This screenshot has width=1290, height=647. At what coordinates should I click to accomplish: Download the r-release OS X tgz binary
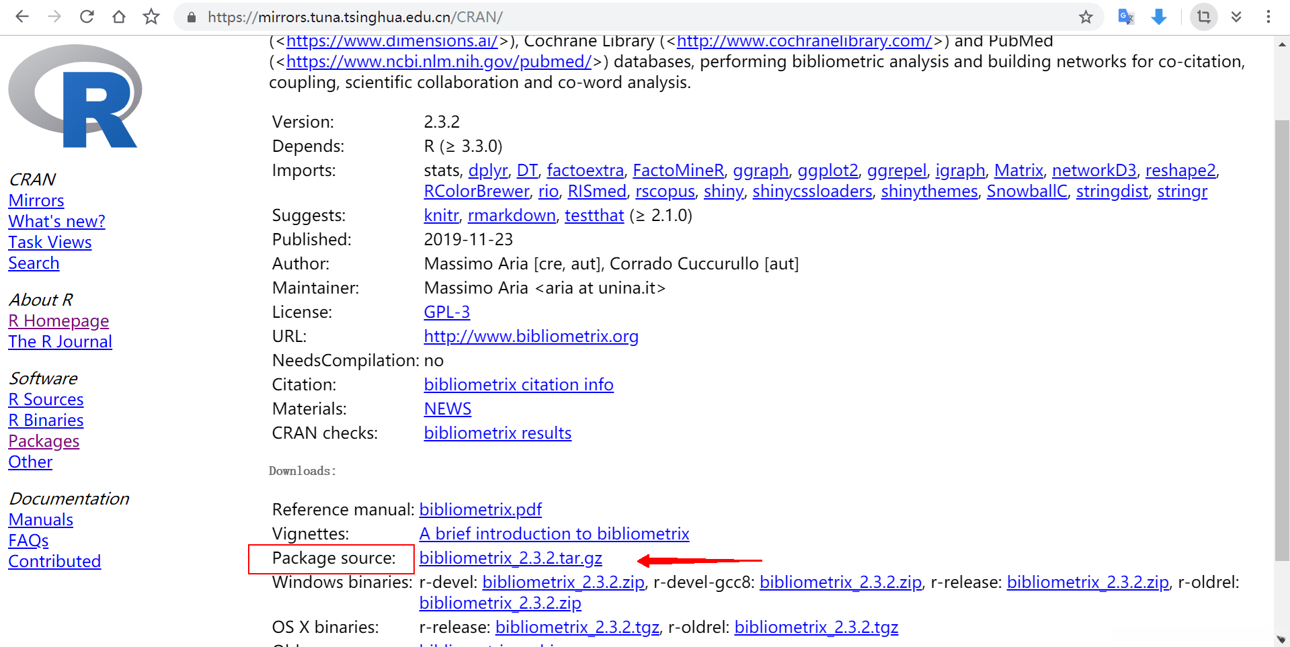click(x=577, y=628)
